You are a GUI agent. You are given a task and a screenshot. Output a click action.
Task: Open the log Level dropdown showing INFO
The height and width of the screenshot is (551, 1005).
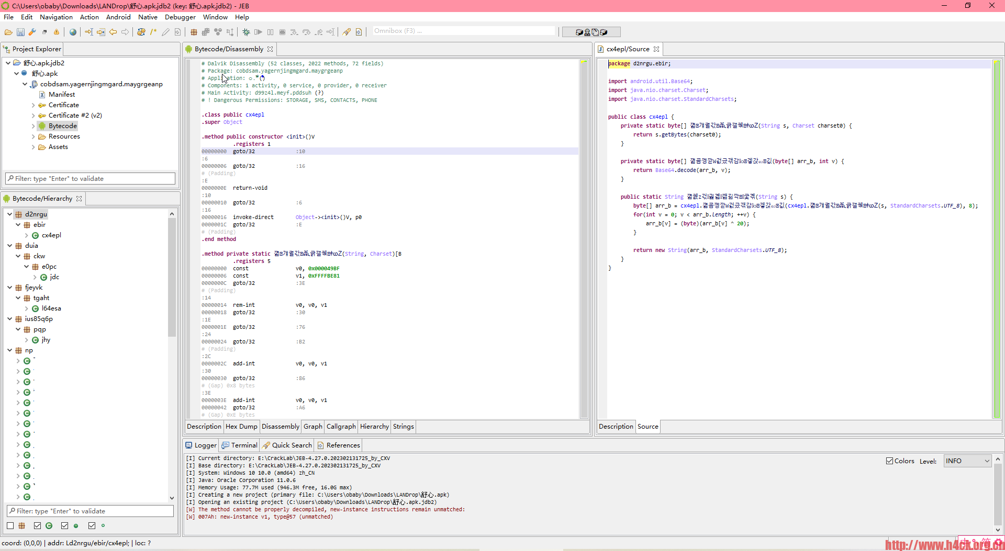[x=967, y=461]
